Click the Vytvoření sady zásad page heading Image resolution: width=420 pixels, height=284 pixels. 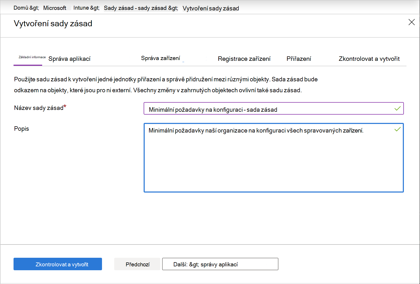point(53,23)
